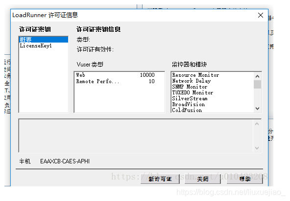The height and width of the screenshot is (201, 290).
Task: Click description box scroll up arrow
Action: 257,124
